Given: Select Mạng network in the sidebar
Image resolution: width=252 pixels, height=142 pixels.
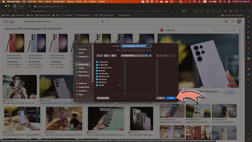Looking at the screenshot, I should click(81, 94).
